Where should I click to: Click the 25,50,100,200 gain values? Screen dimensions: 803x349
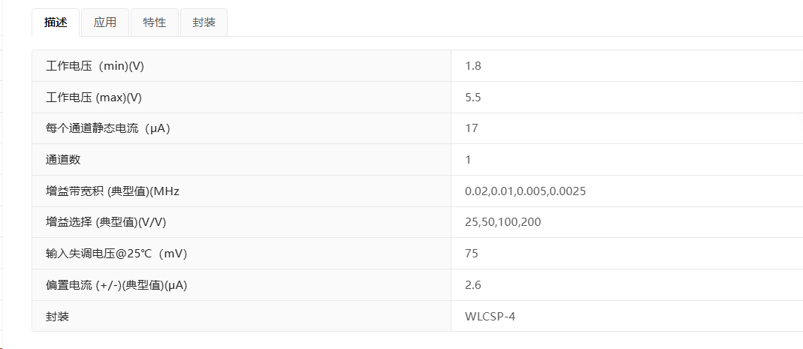503,222
